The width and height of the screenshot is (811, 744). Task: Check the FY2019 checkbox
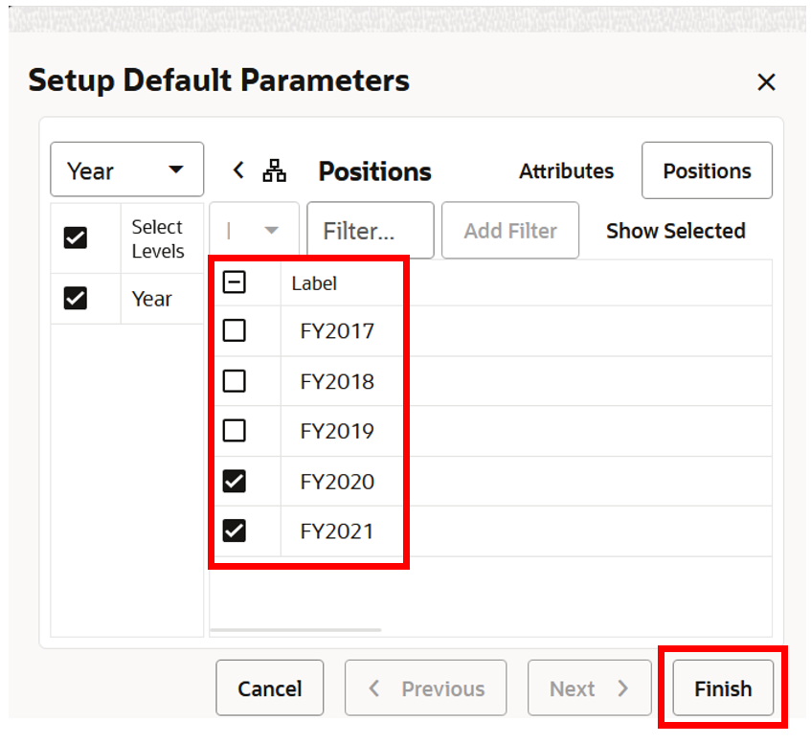[234, 430]
